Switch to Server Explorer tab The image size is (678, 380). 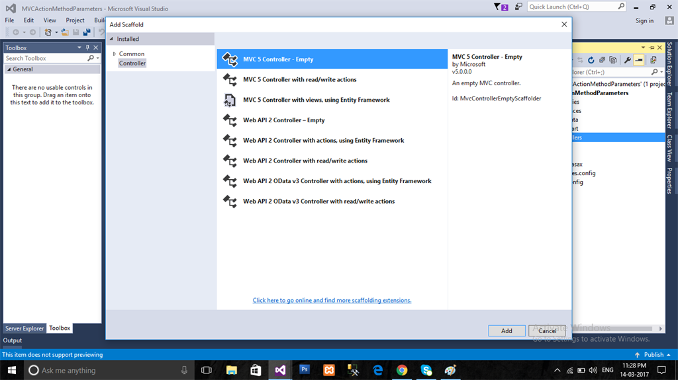24,328
